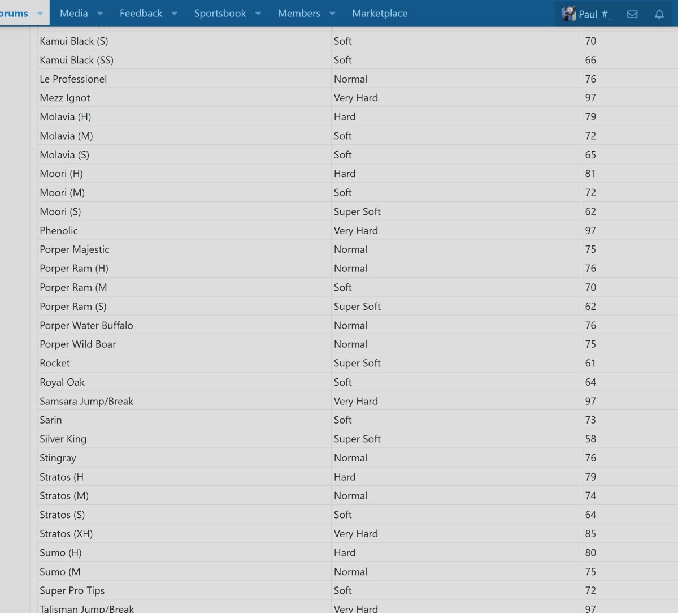The width and height of the screenshot is (678, 613).
Task: Expand the Forums dropdown arrow
Action: click(40, 14)
